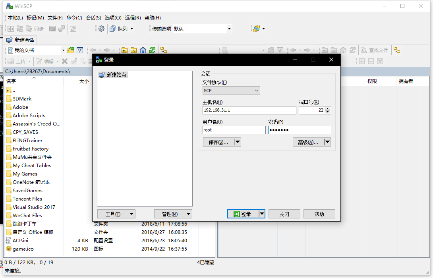Open the local folder browse icon
This screenshot has height=278, width=433.
point(71,50)
